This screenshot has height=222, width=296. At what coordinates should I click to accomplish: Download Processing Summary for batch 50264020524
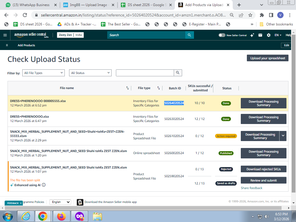pos(264,103)
